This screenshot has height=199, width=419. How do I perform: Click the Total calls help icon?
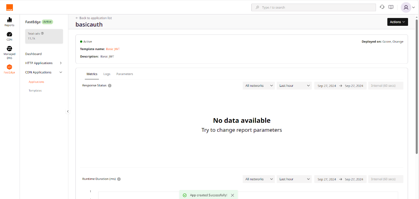(x=42, y=34)
